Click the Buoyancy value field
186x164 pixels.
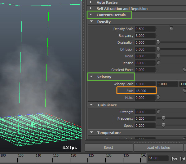[x=145, y=36]
